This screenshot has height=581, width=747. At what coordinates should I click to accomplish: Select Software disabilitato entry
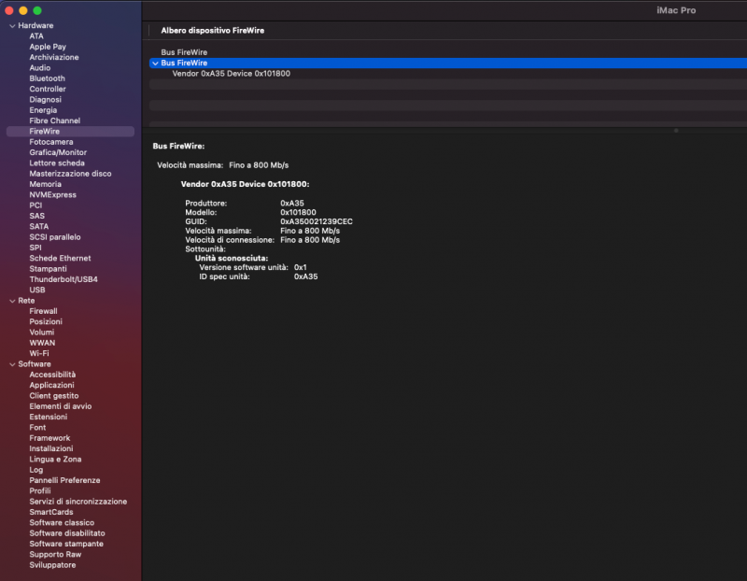pos(67,533)
